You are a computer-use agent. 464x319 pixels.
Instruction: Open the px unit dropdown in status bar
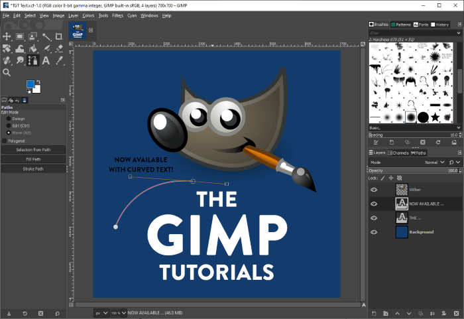click(101, 313)
